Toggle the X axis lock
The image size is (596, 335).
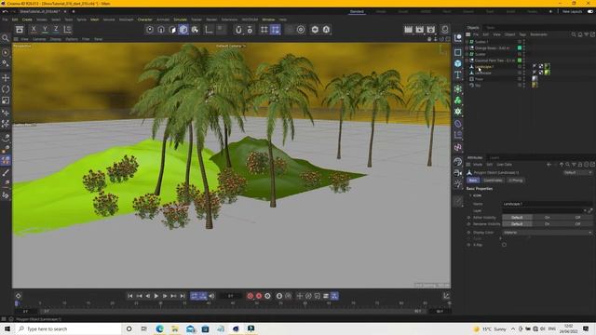point(34,29)
